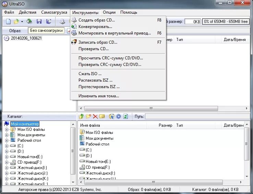Click the Open file folder toolbar icon
This screenshot has width=253, height=194.
16,22
